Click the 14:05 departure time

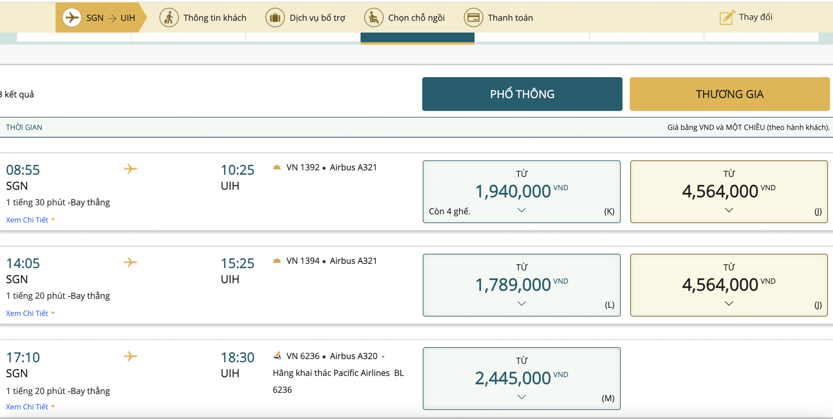pos(23,263)
